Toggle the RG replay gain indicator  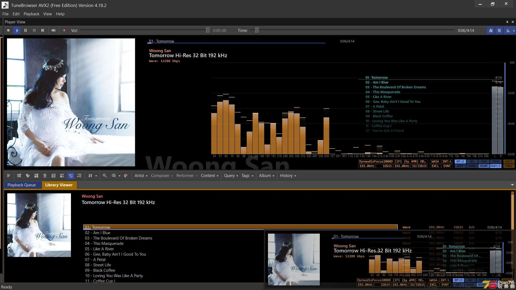pyautogui.click(x=472, y=162)
